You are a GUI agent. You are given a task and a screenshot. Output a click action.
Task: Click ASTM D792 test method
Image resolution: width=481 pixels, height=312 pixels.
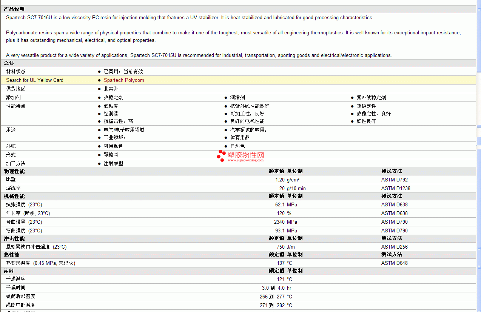coord(395,180)
